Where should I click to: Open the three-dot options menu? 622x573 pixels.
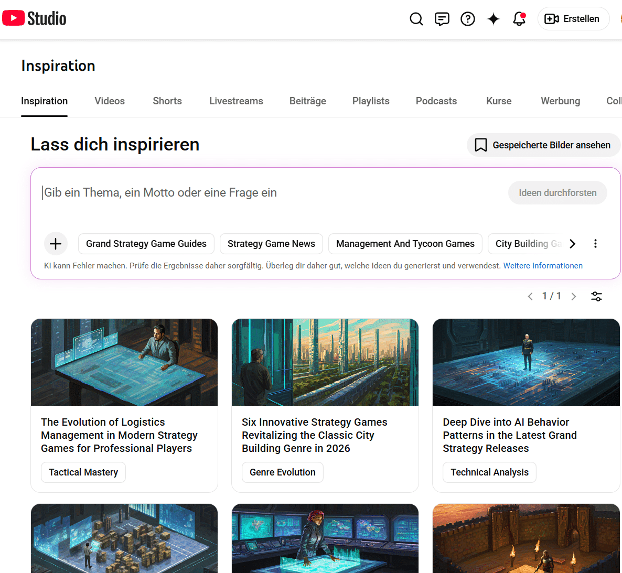(595, 244)
